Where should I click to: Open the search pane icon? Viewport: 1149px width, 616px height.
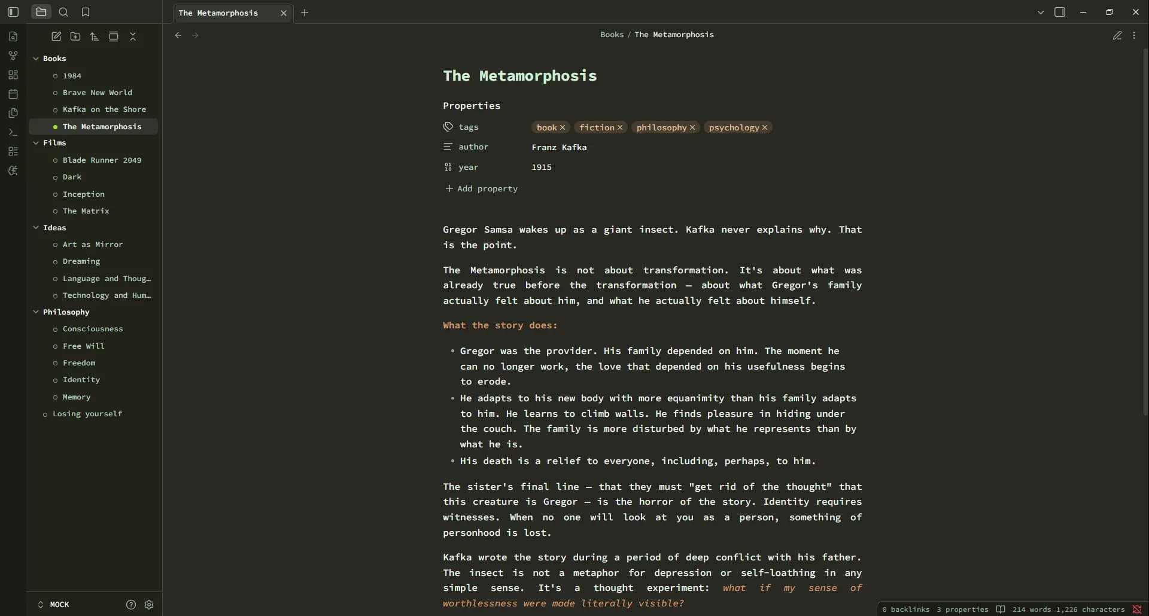[63, 12]
